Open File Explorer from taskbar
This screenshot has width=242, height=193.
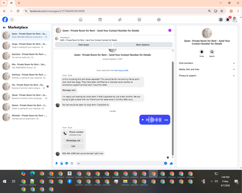(125, 181)
